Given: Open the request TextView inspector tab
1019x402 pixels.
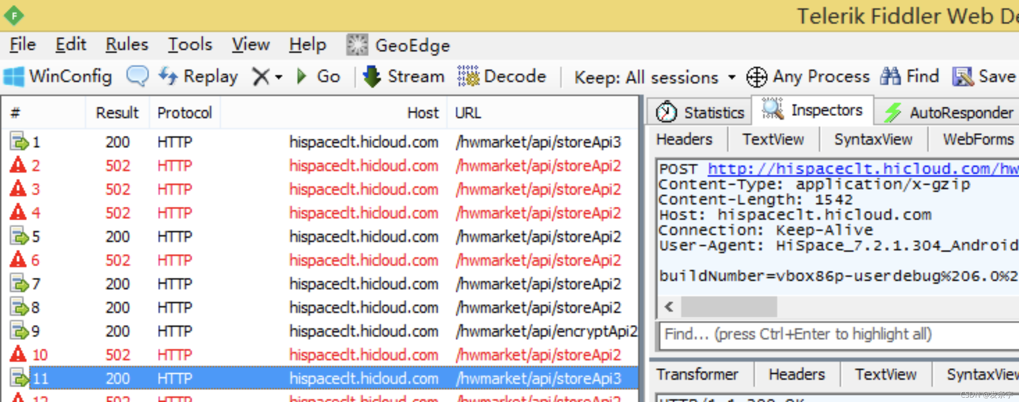Looking at the screenshot, I should click(x=773, y=139).
